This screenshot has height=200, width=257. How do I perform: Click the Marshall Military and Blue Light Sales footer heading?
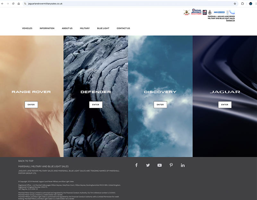[x=43, y=166]
